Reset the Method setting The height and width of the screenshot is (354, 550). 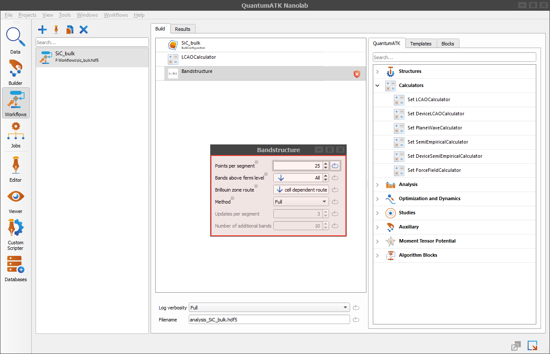(x=335, y=202)
